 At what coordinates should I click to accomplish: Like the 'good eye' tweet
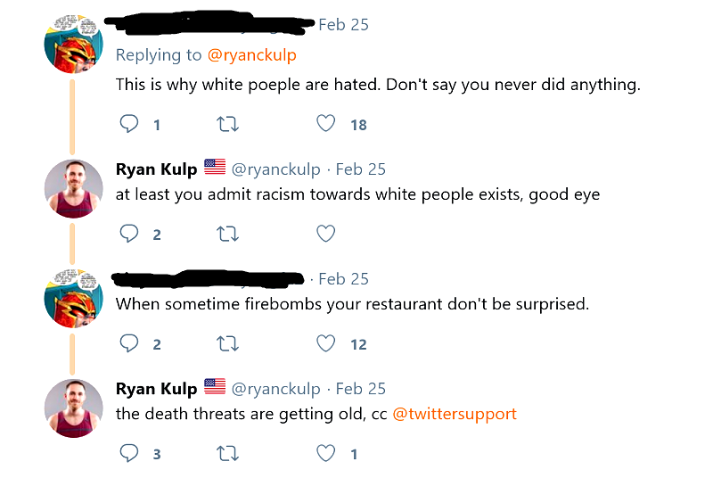326,234
